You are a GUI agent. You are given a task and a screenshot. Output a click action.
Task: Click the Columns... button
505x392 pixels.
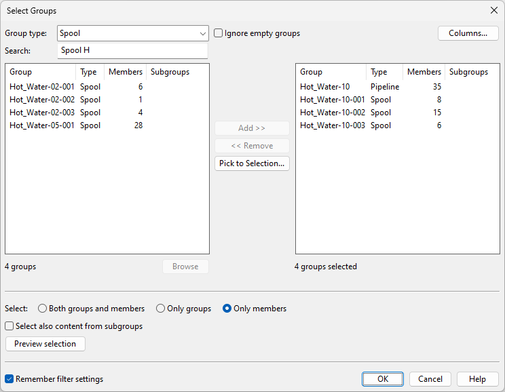tap(468, 33)
